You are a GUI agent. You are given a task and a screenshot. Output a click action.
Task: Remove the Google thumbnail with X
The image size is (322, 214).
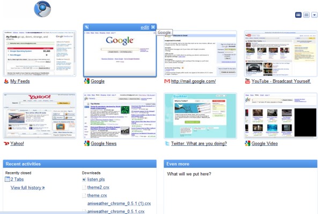click(x=153, y=27)
